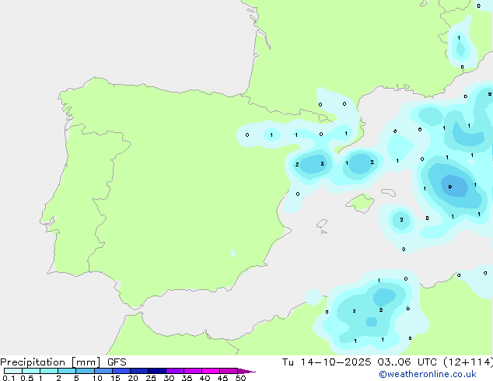Click the Menorca island outline
The height and width of the screenshot is (381, 493).
coord(388,192)
